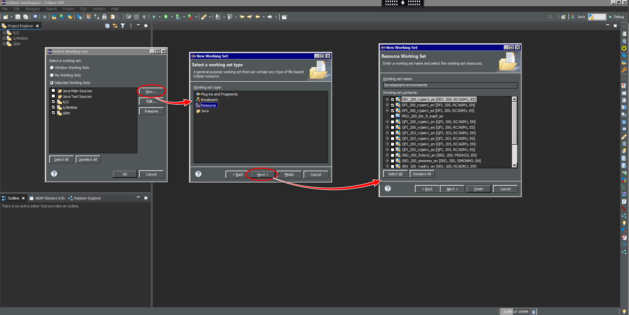Expand the S/4HANA project tree node
629x315 pixels.
[x=4, y=38]
